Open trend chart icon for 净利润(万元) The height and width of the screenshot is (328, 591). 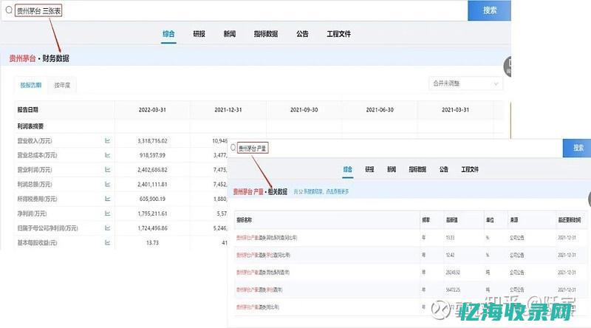pos(107,213)
